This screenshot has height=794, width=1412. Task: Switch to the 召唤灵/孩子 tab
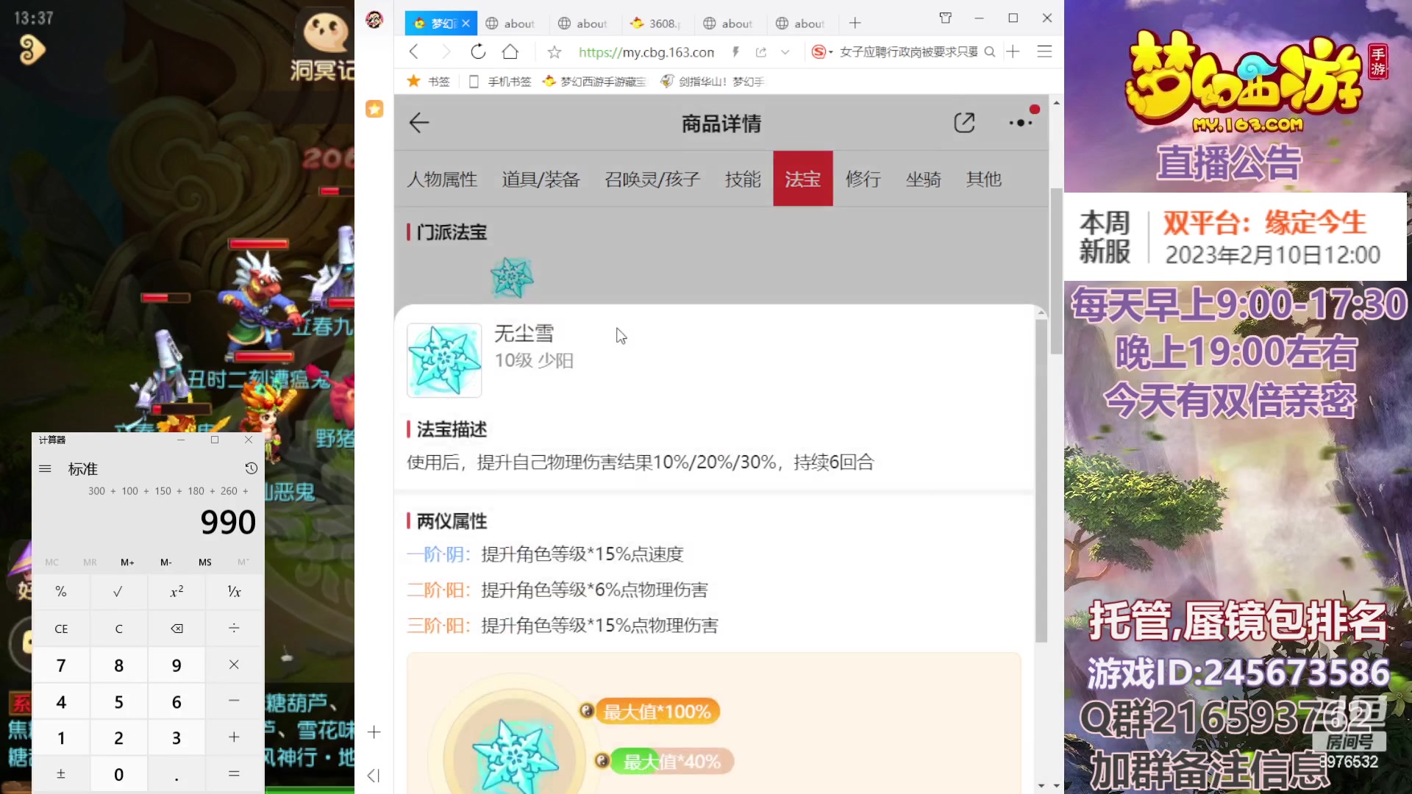(652, 179)
